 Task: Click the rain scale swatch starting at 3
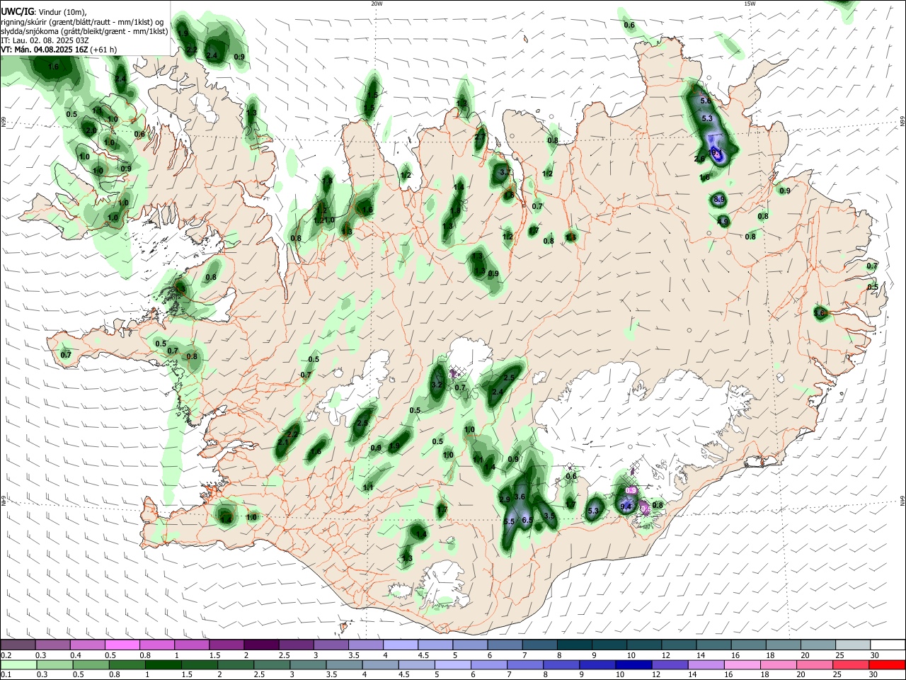(308, 664)
